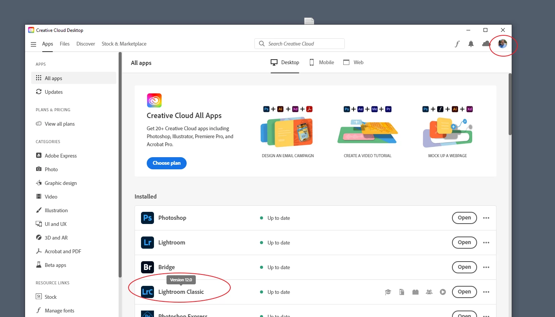
Task: Click the Lightroom Classic app name
Action: [181, 292]
